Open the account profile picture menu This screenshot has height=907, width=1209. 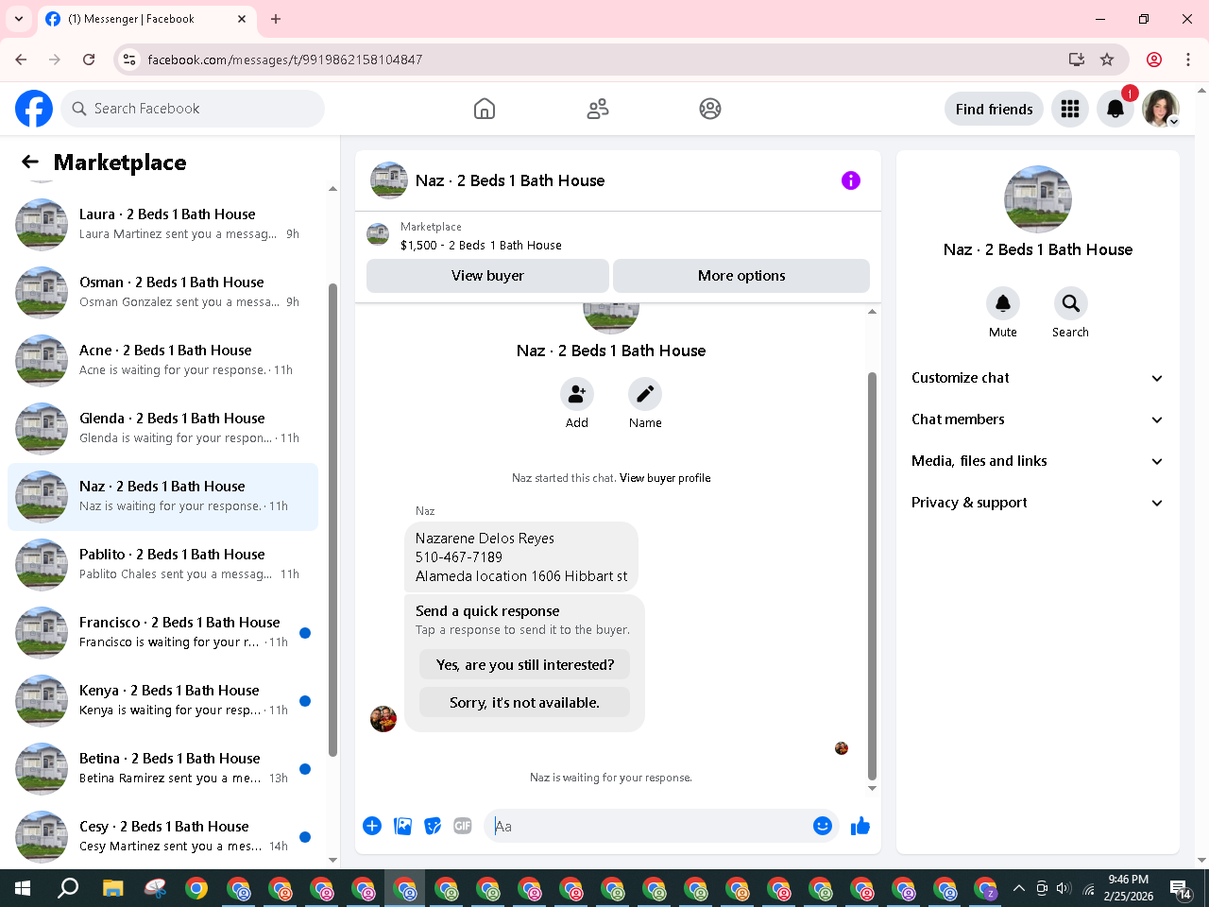point(1161,109)
